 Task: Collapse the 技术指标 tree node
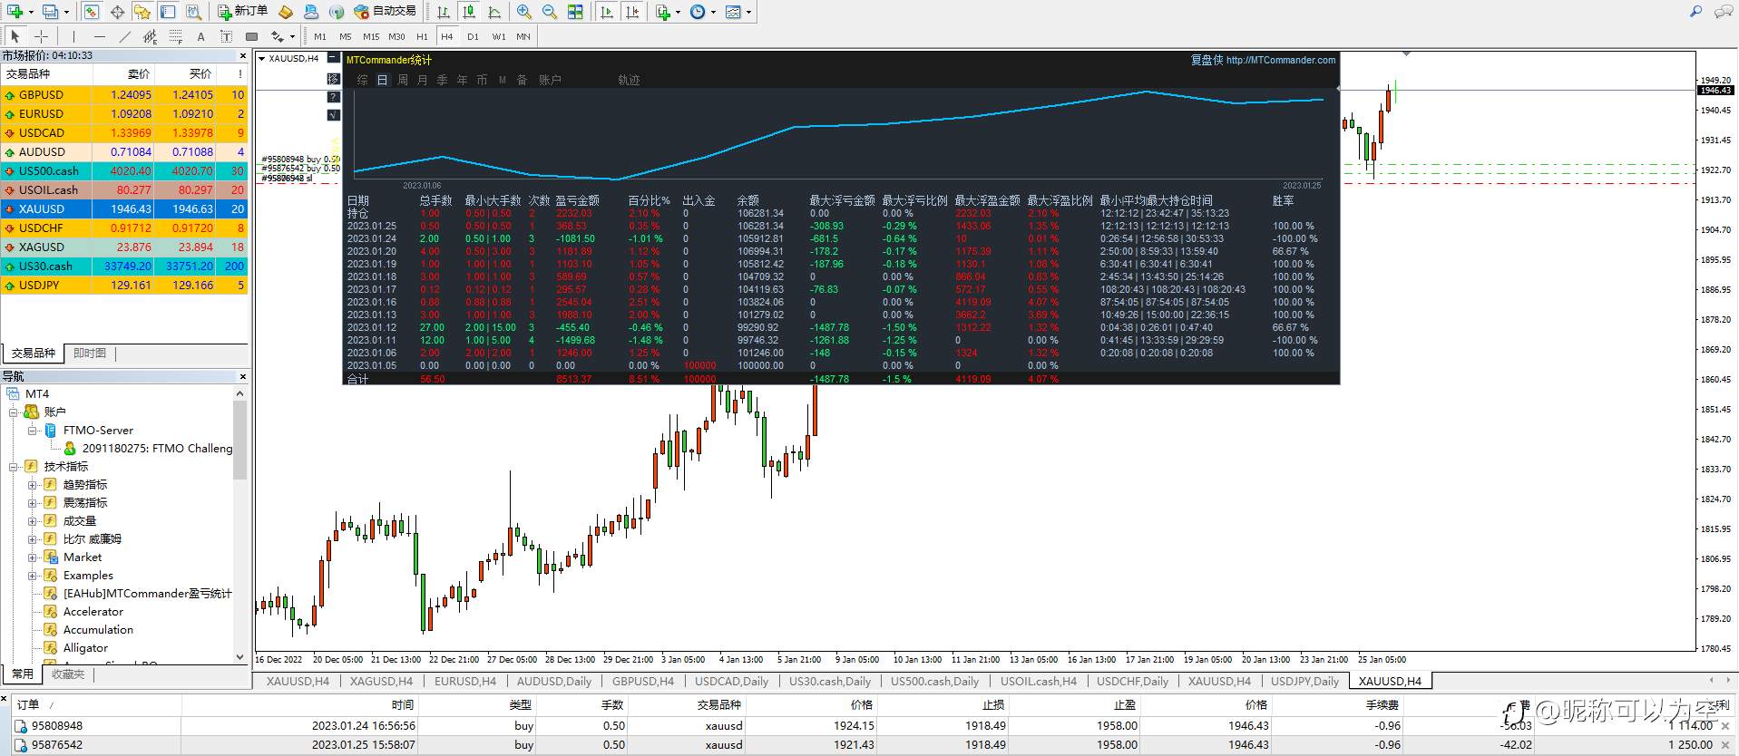(x=14, y=467)
